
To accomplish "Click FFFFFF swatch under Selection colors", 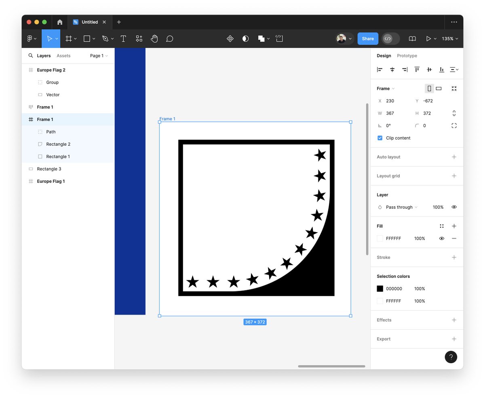I will pos(380,301).
